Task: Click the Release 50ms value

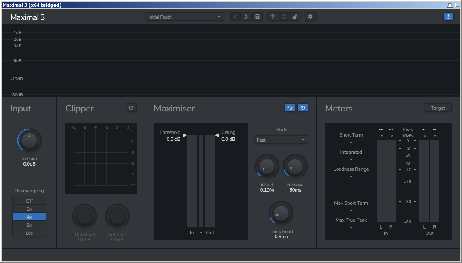Action: pos(295,190)
